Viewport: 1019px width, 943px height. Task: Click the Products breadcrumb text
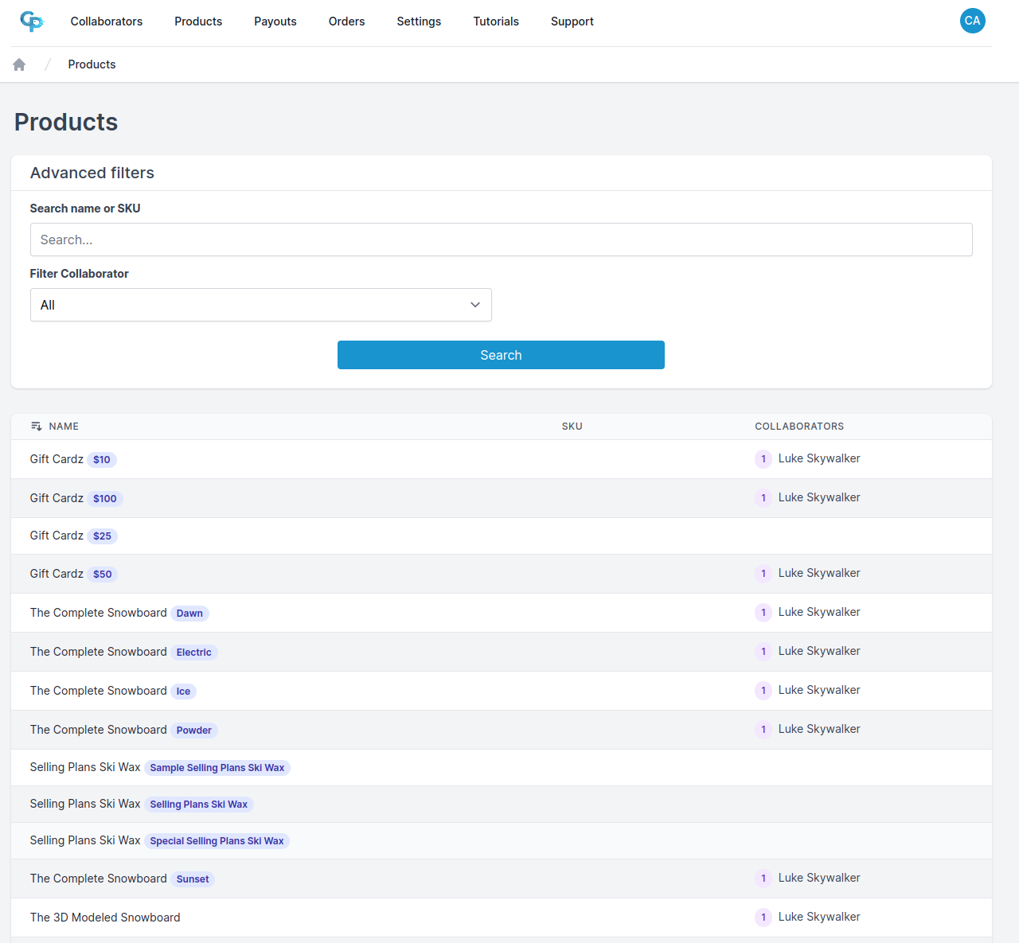tap(92, 64)
